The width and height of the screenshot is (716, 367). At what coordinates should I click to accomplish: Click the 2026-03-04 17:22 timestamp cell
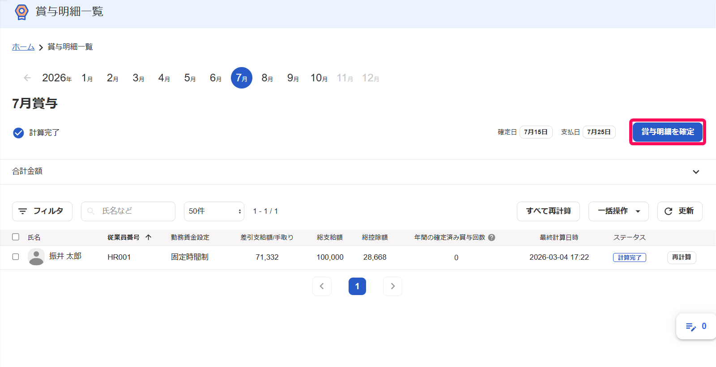coord(559,257)
